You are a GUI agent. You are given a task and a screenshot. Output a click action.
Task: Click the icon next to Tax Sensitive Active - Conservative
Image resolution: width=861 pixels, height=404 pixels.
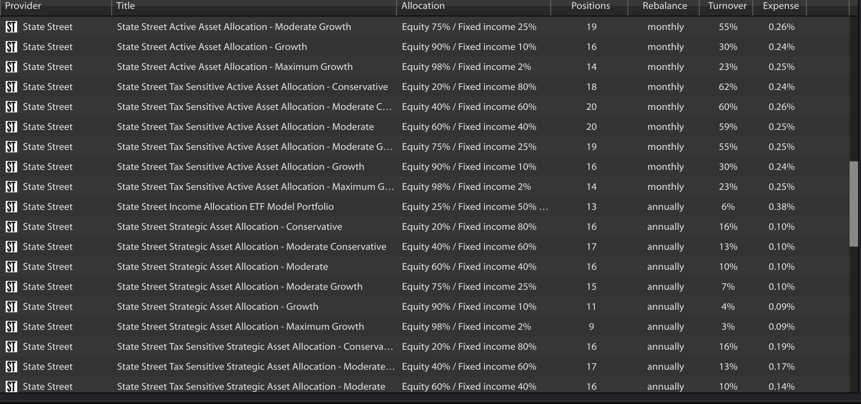[11, 87]
